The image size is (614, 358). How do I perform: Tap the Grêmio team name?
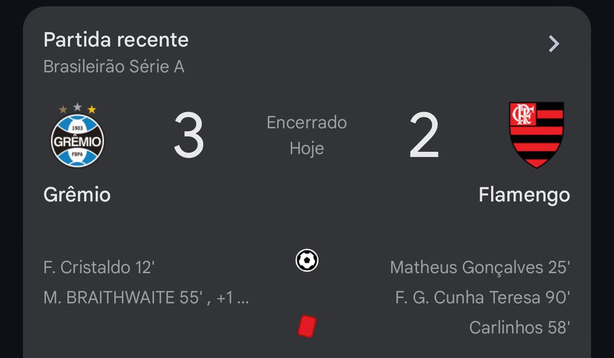click(x=77, y=195)
